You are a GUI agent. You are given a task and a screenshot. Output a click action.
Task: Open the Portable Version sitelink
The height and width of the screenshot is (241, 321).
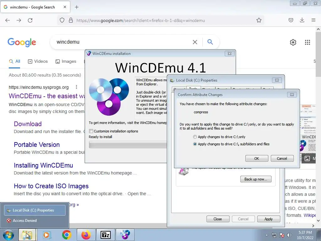pos(37,145)
